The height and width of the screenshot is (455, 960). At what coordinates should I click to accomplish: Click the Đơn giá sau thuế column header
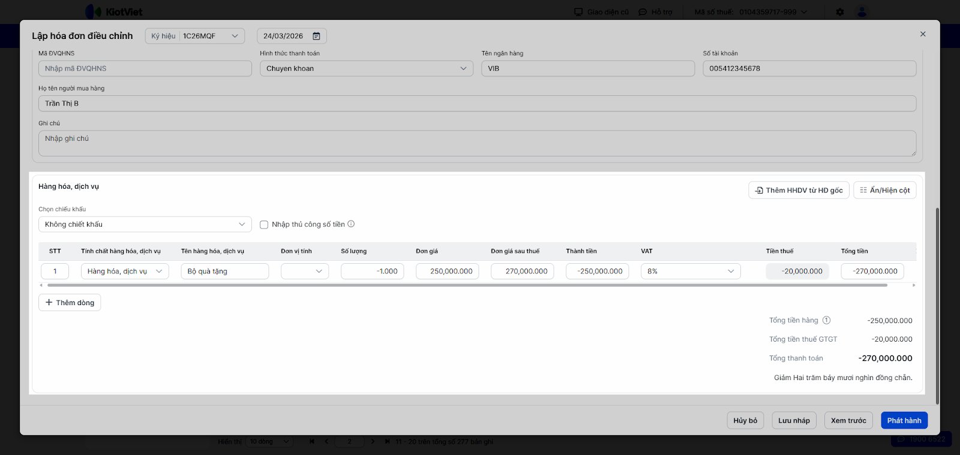[x=515, y=251]
